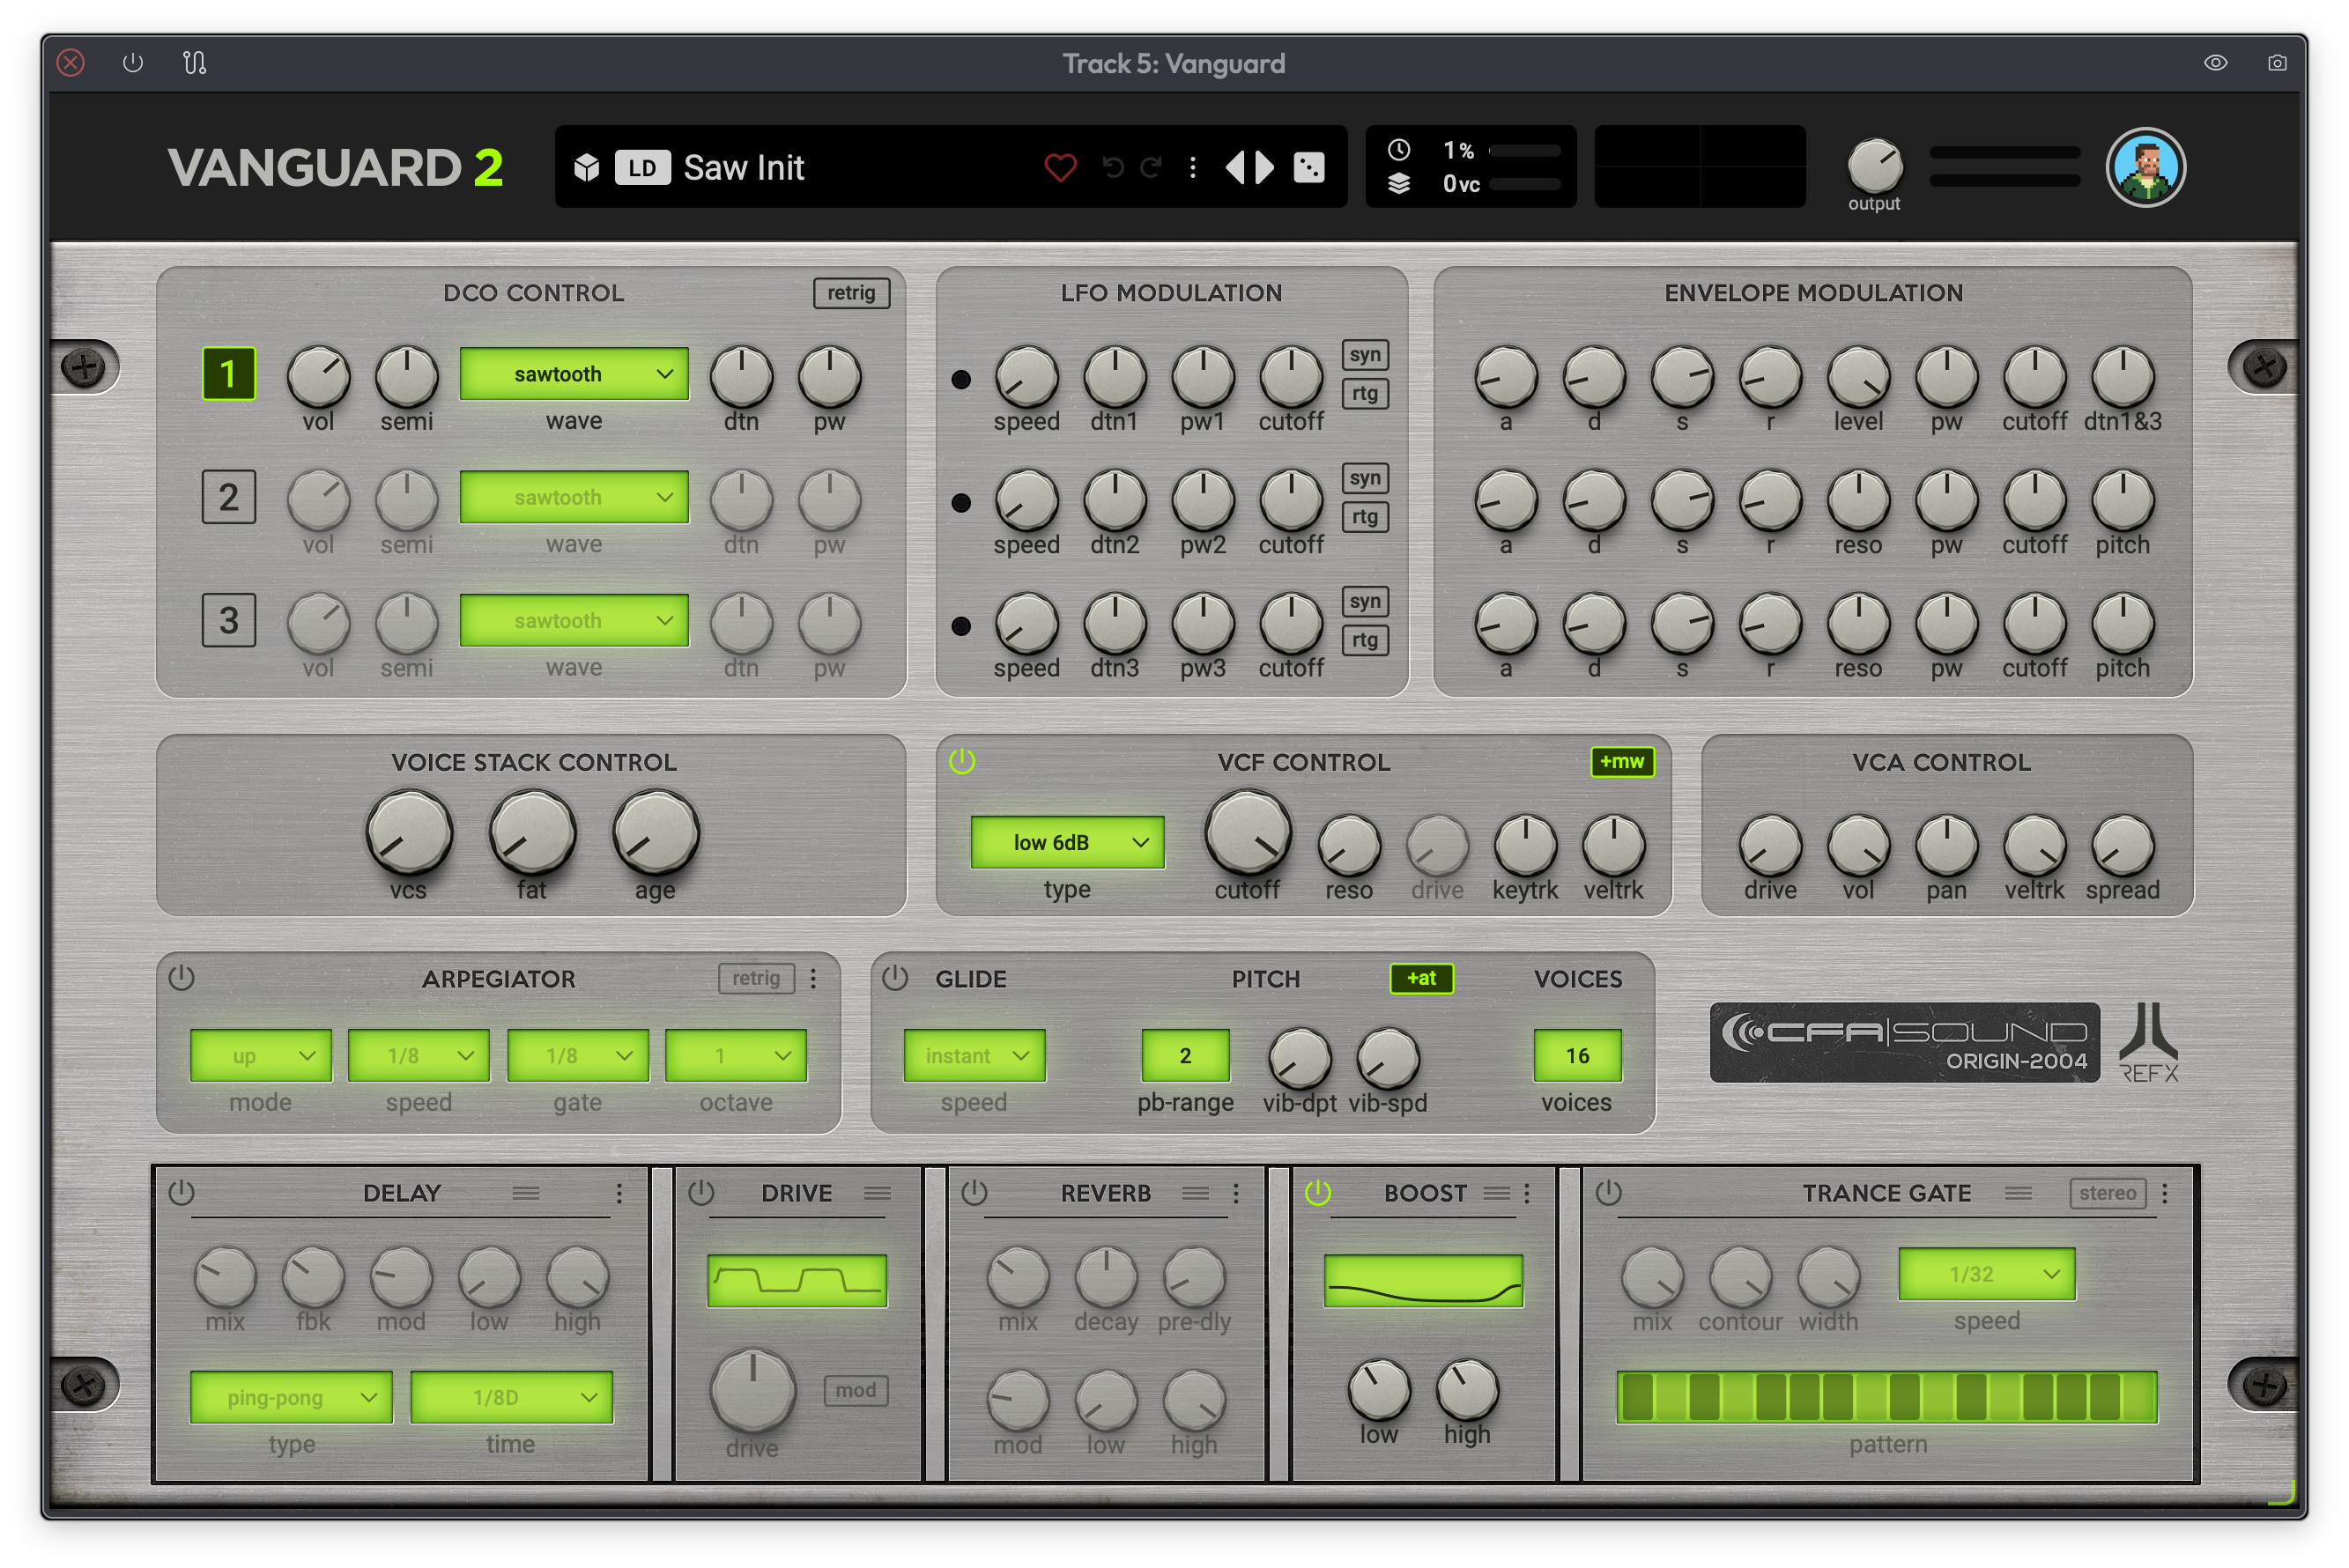The height and width of the screenshot is (1568, 2349).
Task: Open the preset browser cube icon
Action: pos(586,167)
